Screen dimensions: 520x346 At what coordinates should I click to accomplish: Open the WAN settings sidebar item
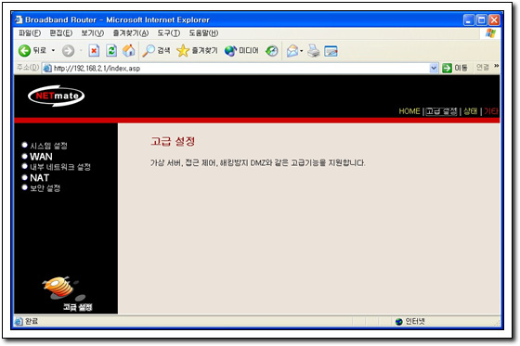point(41,157)
